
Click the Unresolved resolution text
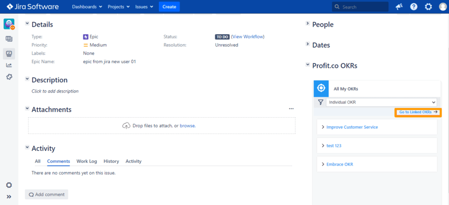pyautogui.click(x=226, y=45)
